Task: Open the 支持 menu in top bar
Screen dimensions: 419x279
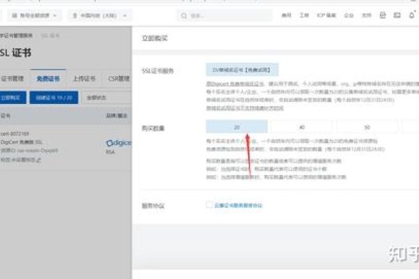Action: tap(367, 15)
